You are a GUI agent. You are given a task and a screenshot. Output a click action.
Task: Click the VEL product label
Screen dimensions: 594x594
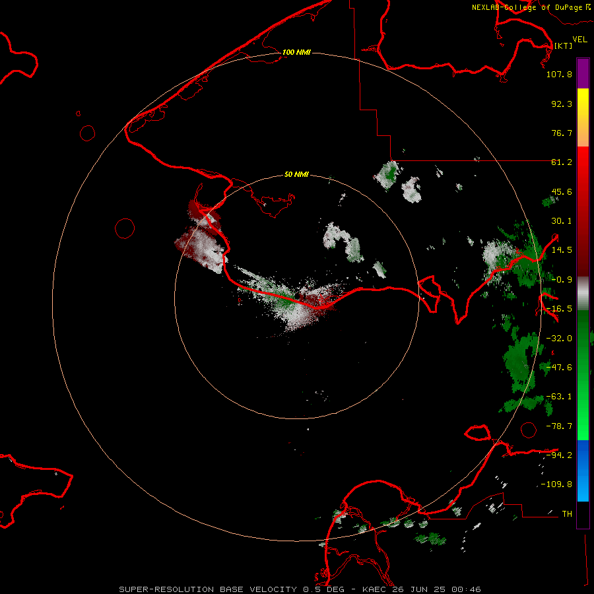pos(579,39)
